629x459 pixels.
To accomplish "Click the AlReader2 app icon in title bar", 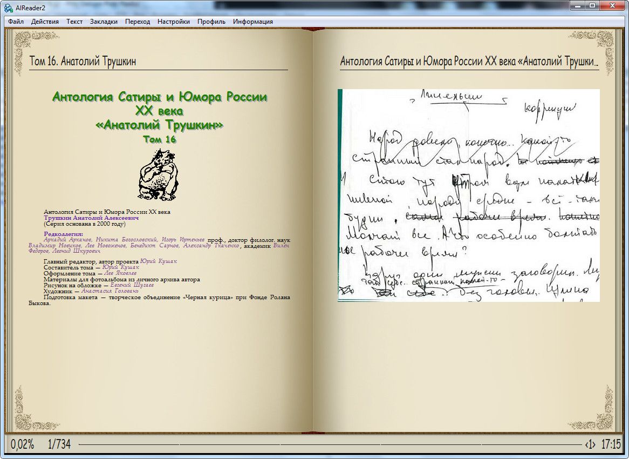I will coord(8,6).
